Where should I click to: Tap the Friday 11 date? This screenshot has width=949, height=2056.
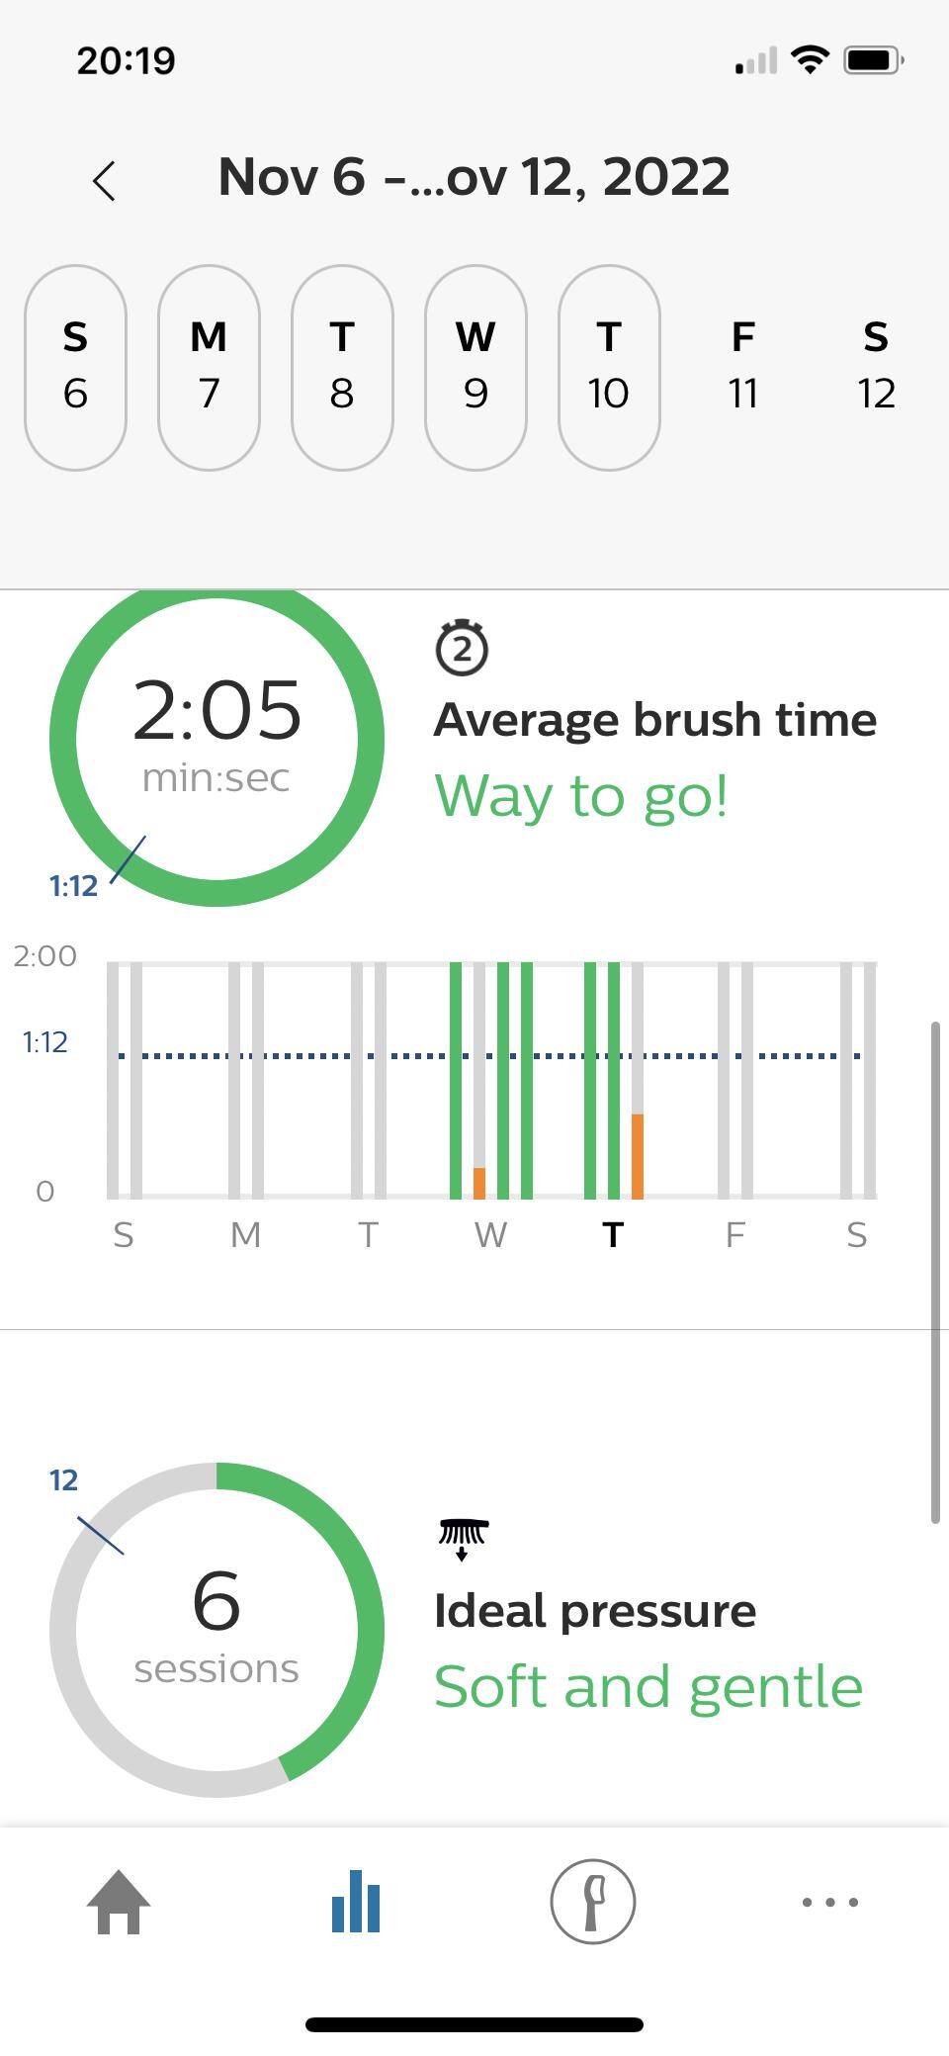coord(742,367)
